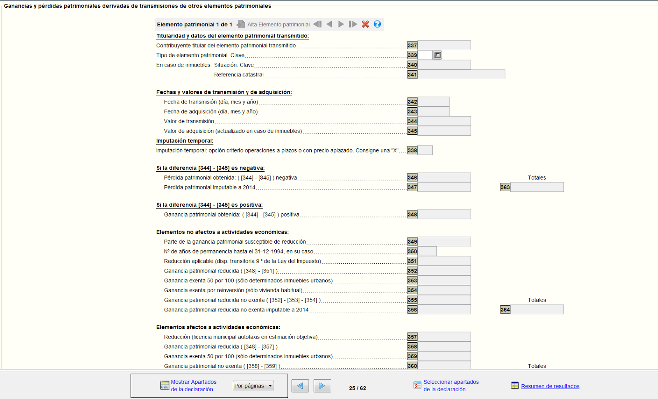Focus field 352 Ganancia patrimonial reducida

444,271
